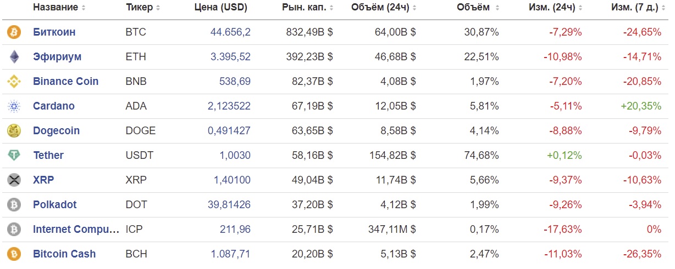Open the Tether link
The width and height of the screenshot is (675, 269).
(48, 156)
